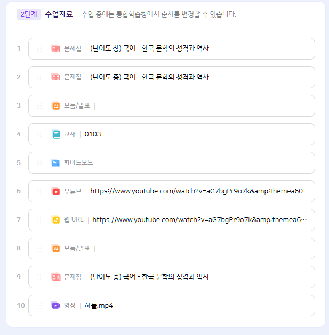Click the 모둠/발표 icon in row 8

point(56,248)
